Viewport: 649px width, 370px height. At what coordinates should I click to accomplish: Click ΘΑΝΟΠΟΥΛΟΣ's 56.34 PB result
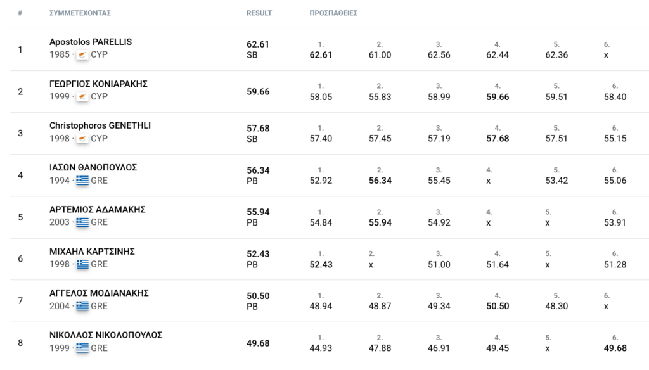(258, 170)
